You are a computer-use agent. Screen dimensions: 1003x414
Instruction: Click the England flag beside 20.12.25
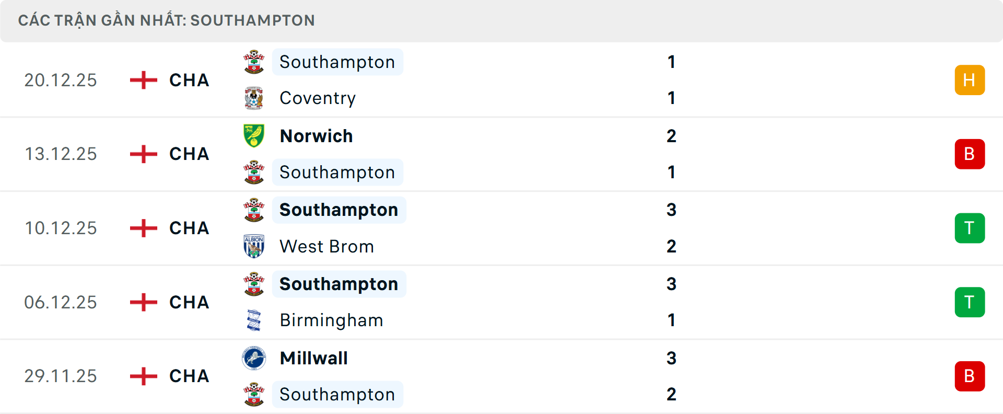(x=143, y=79)
